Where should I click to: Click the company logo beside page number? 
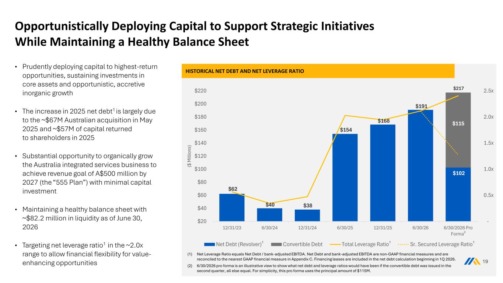[470, 262]
